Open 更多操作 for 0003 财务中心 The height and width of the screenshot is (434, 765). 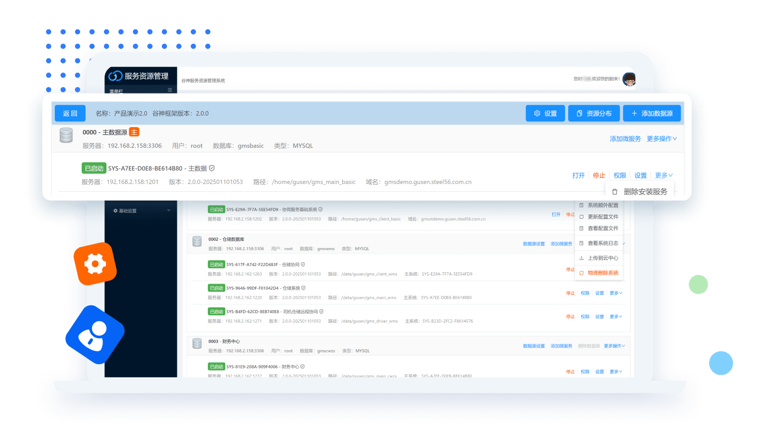pyautogui.click(x=614, y=346)
